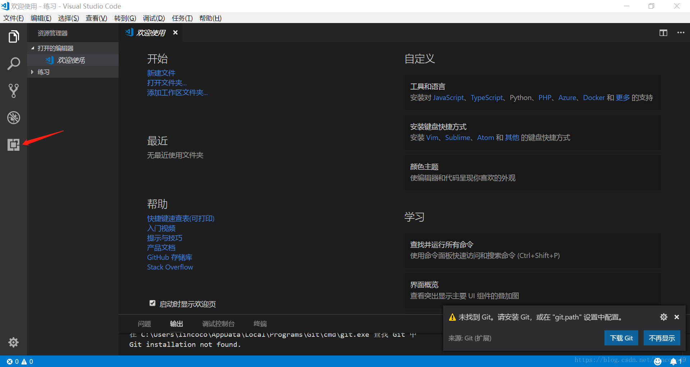Viewport: 690px width, 367px height.
Task: Open the Stack Overflow link
Action: (170, 267)
